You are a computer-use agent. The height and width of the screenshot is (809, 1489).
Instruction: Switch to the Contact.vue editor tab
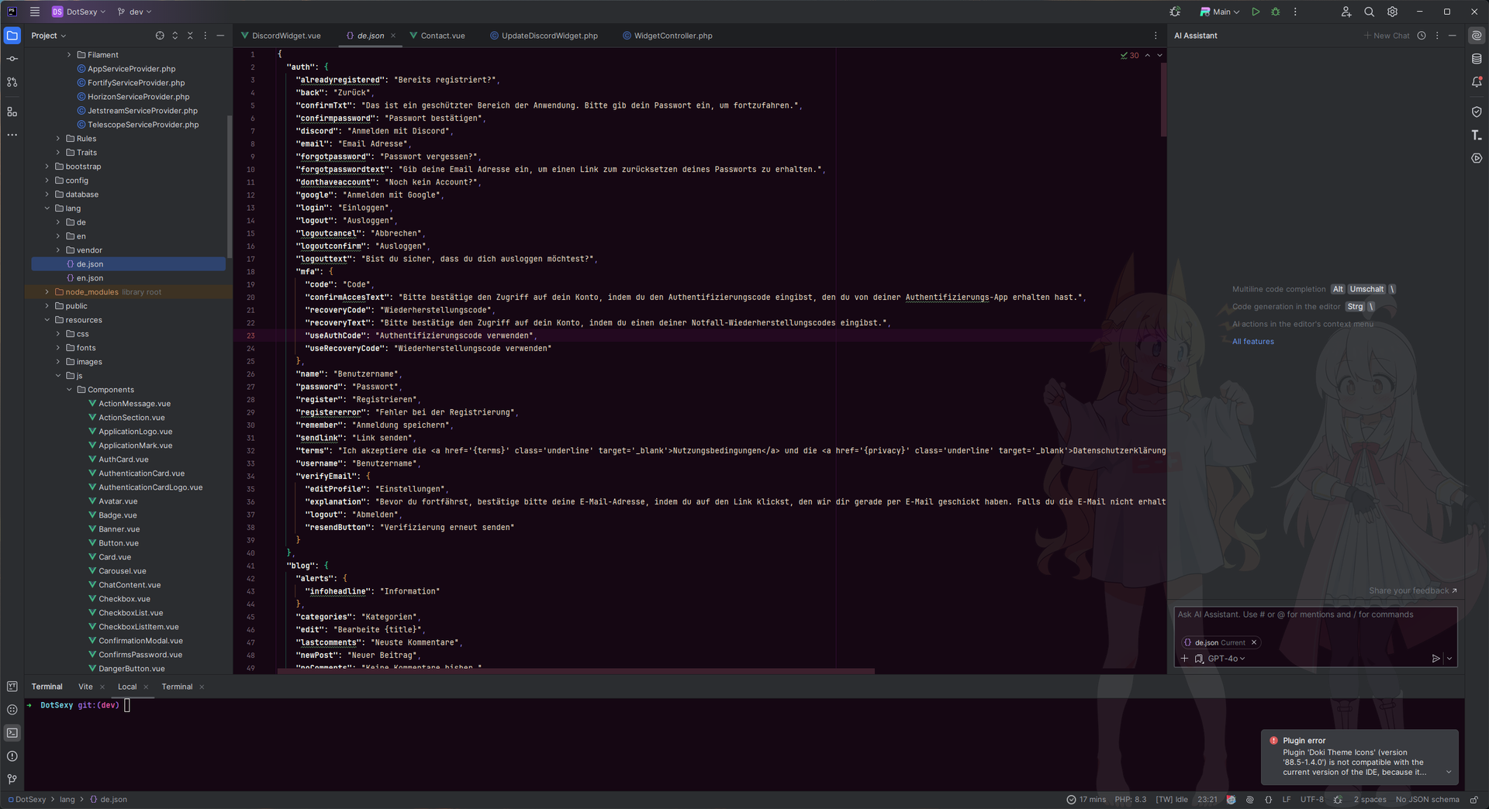tap(442, 36)
